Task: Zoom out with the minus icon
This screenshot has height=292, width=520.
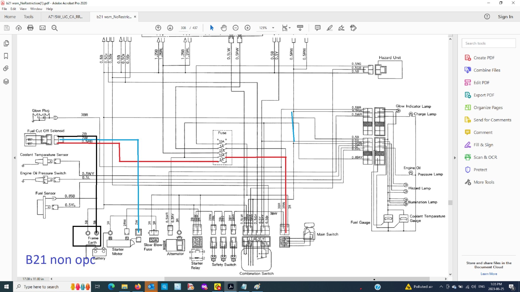Action: tap(236, 28)
